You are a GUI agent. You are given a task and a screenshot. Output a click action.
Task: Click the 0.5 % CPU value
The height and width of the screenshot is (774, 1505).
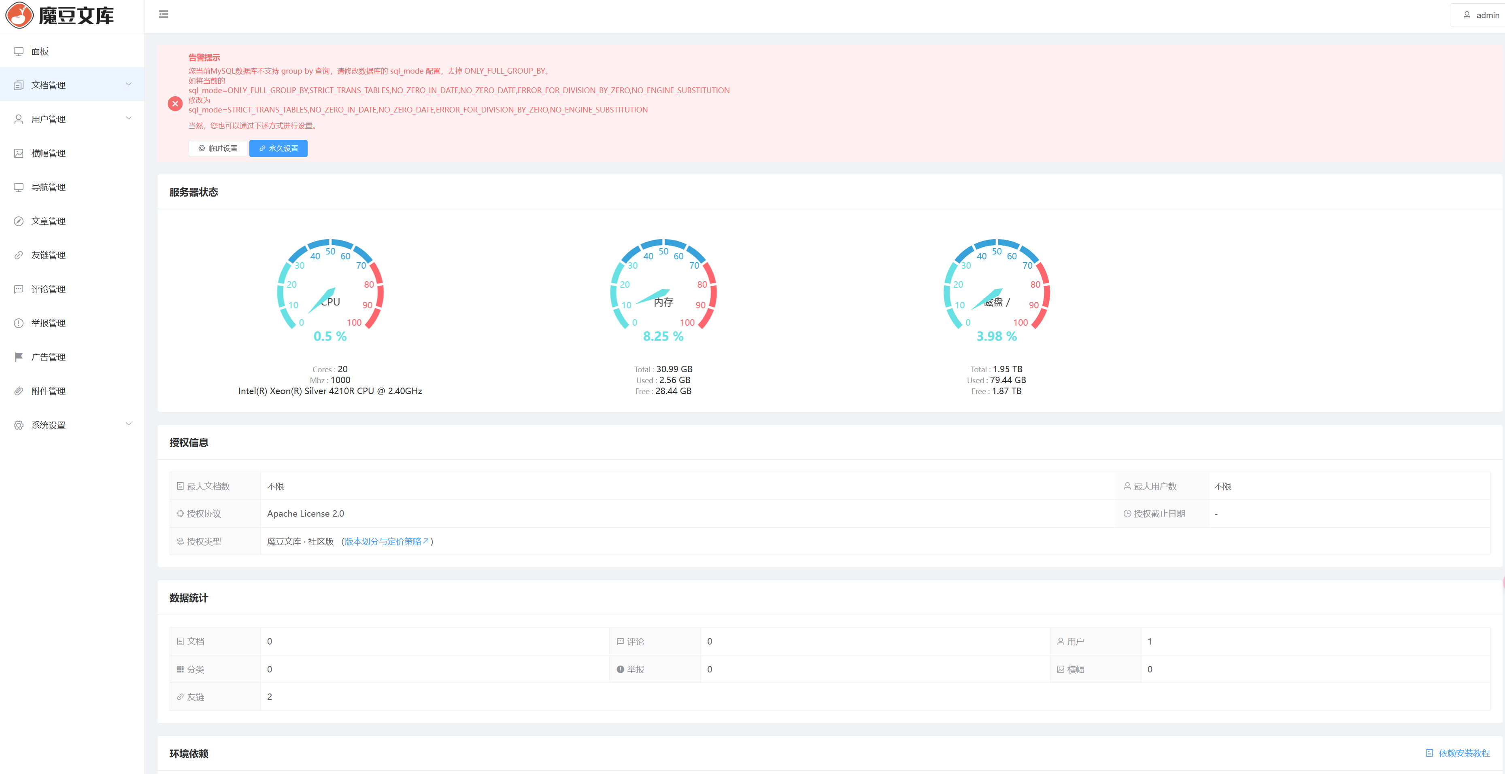(330, 337)
